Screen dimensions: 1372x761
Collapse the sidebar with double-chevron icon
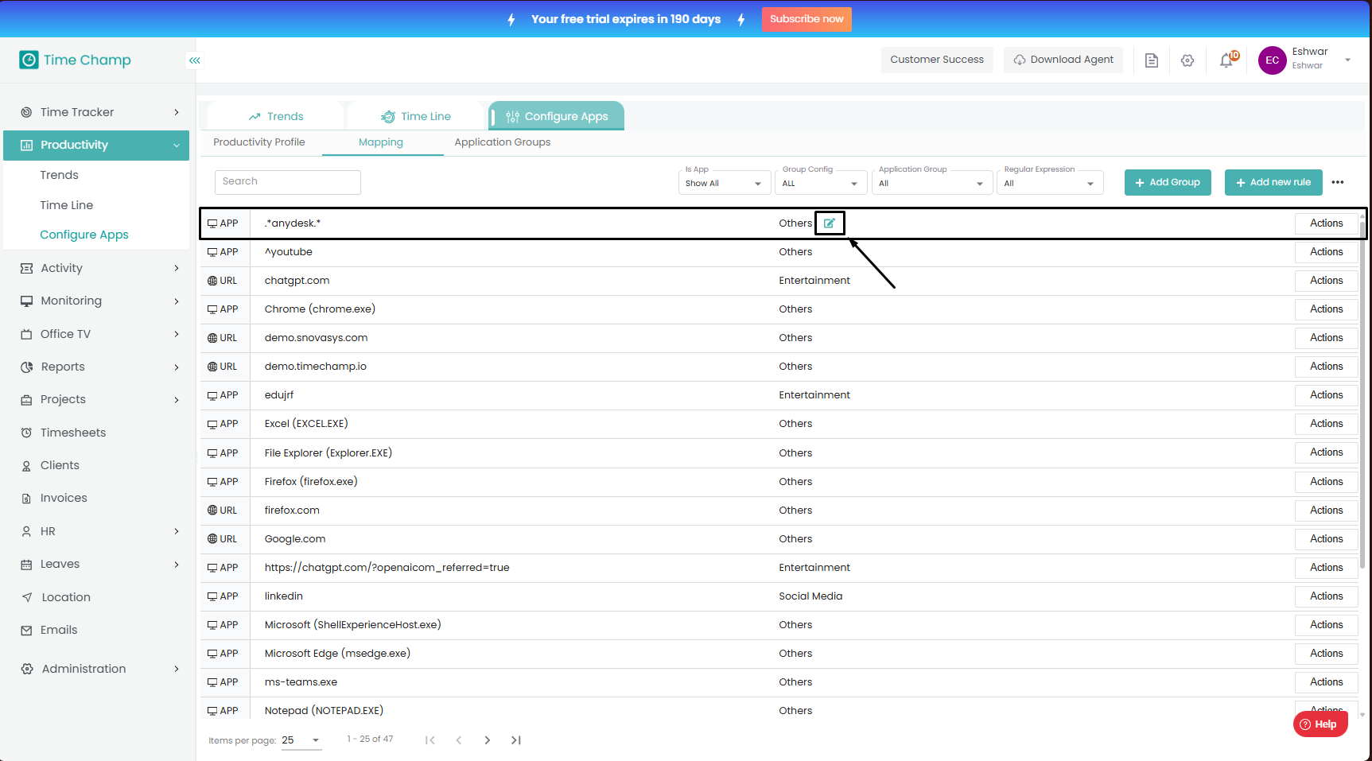coord(195,60)
